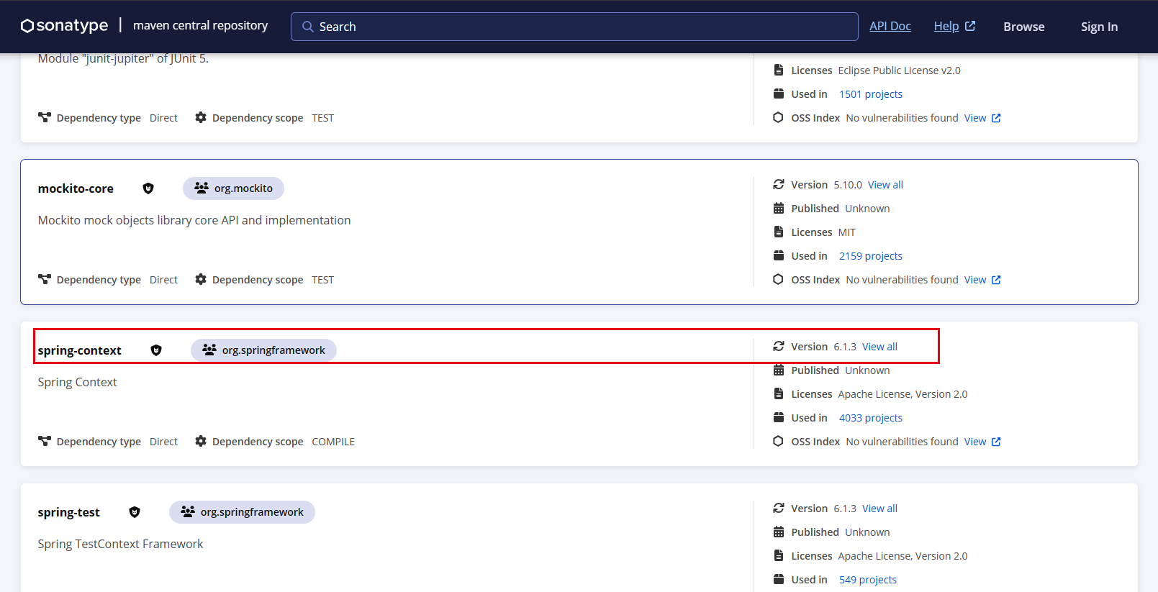Click Sign In
The width and height of the screenshot is (1158, 592).
coord(1099,27)
